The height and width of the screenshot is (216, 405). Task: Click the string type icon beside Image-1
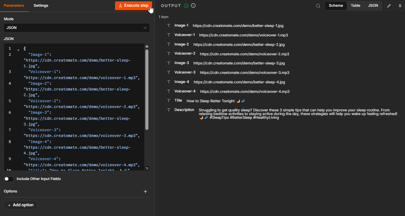(x=169, y=26)
